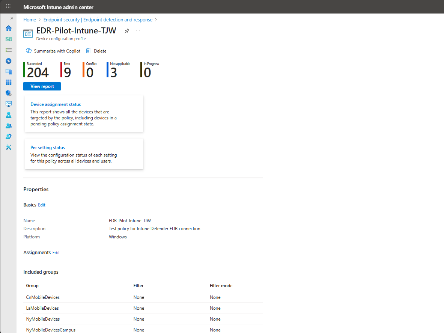Click the CnMobileDevices group row
The image size is (444, 333).
143,297
